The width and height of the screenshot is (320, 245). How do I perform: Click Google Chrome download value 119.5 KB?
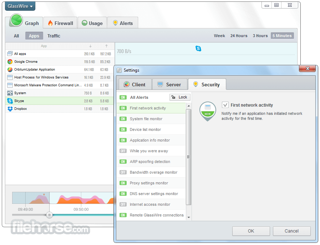click(90, 62)
